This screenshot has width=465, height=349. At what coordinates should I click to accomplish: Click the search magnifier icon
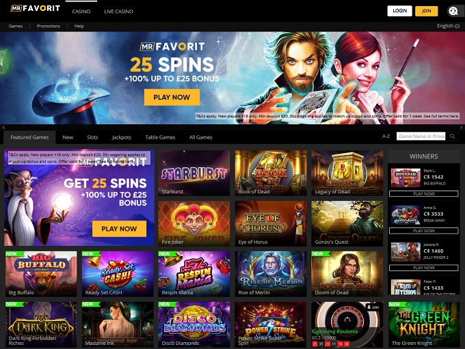(x=452, y=137)
